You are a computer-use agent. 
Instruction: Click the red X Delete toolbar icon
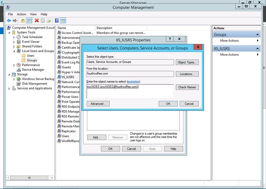pos(37,20)
